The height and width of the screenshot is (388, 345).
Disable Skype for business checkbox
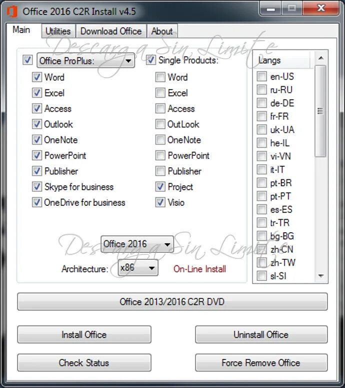point(37,187)
